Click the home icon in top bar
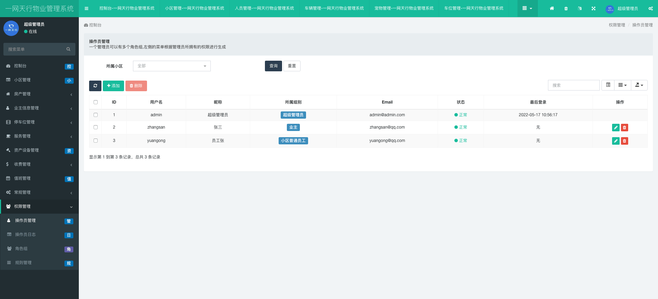This screenshot has height=299, width=658. (x=552, y=9)
